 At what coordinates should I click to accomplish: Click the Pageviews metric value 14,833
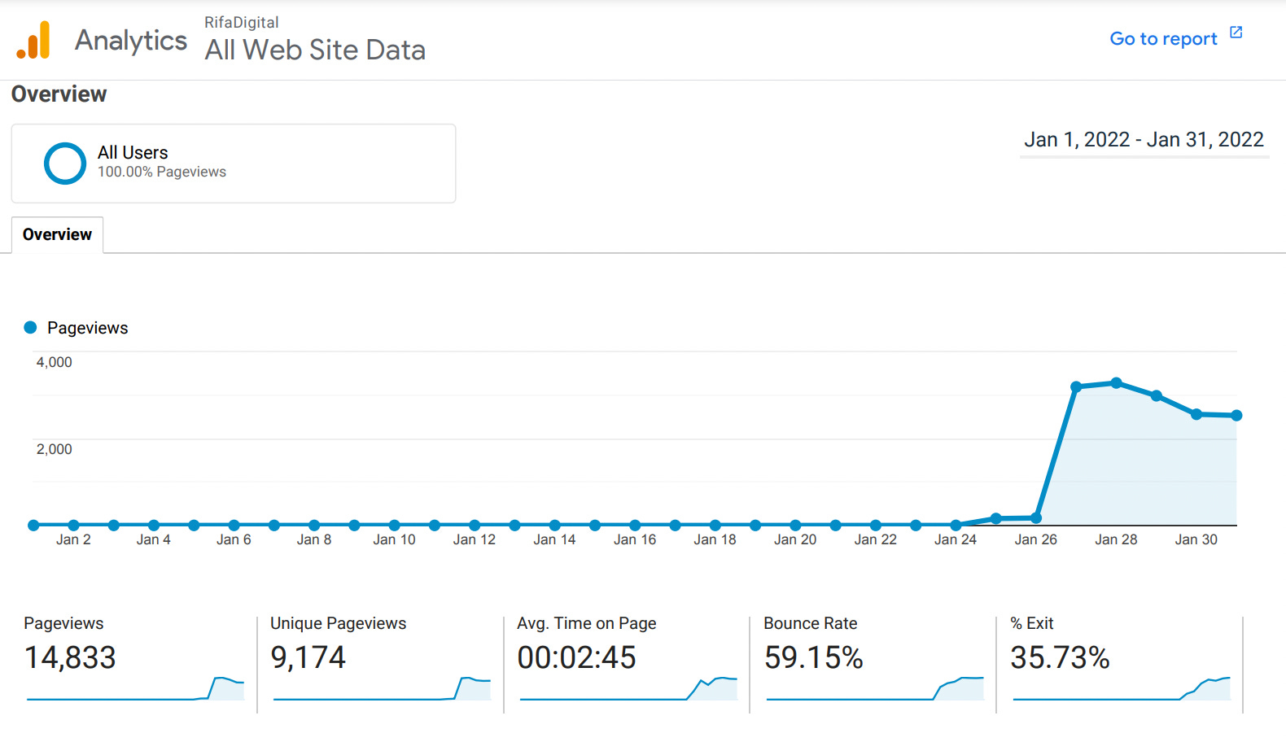(x=70, y=657)
